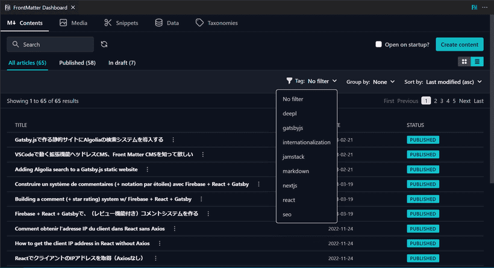Open the Media tab
The image size is (494, 268).
pyautogui.click(x=73, y=23)
